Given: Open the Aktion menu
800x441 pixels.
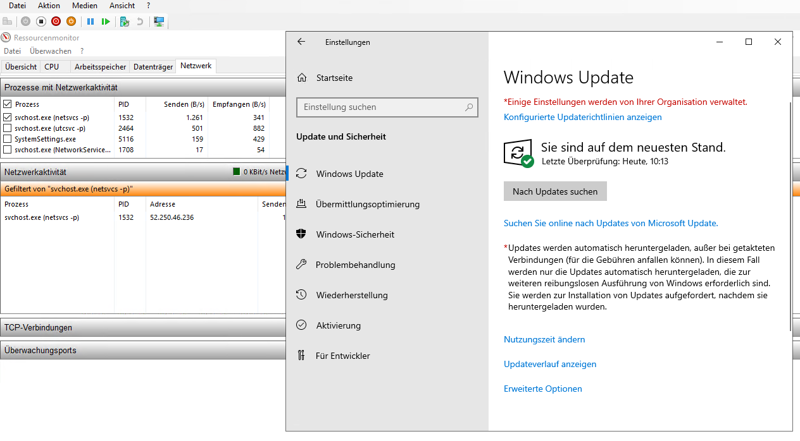Looking at the screenshot, I should coord(49,5).
